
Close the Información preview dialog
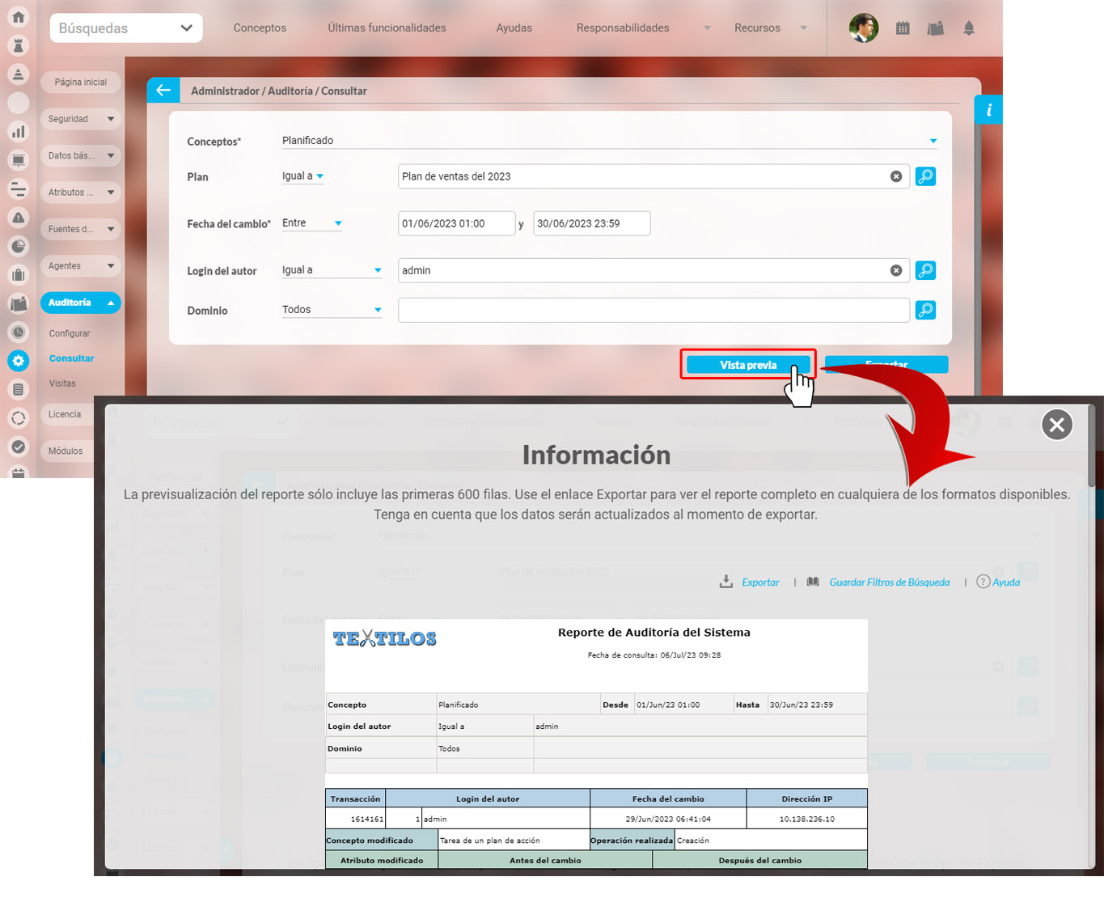click(x=1056, y=425)
